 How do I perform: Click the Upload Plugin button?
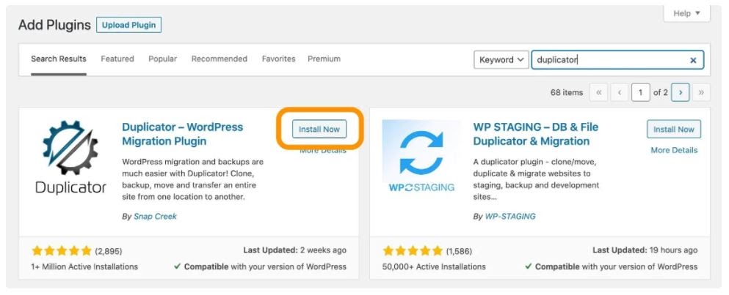pyautogui.click(x=128, y=25)
